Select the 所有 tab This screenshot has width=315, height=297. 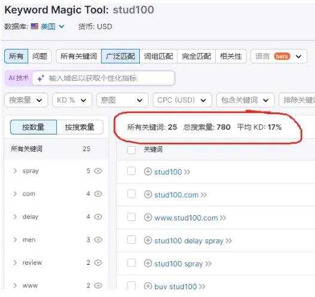[x=16, y=56]
